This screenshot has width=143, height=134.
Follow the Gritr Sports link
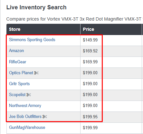pos(19,84)
